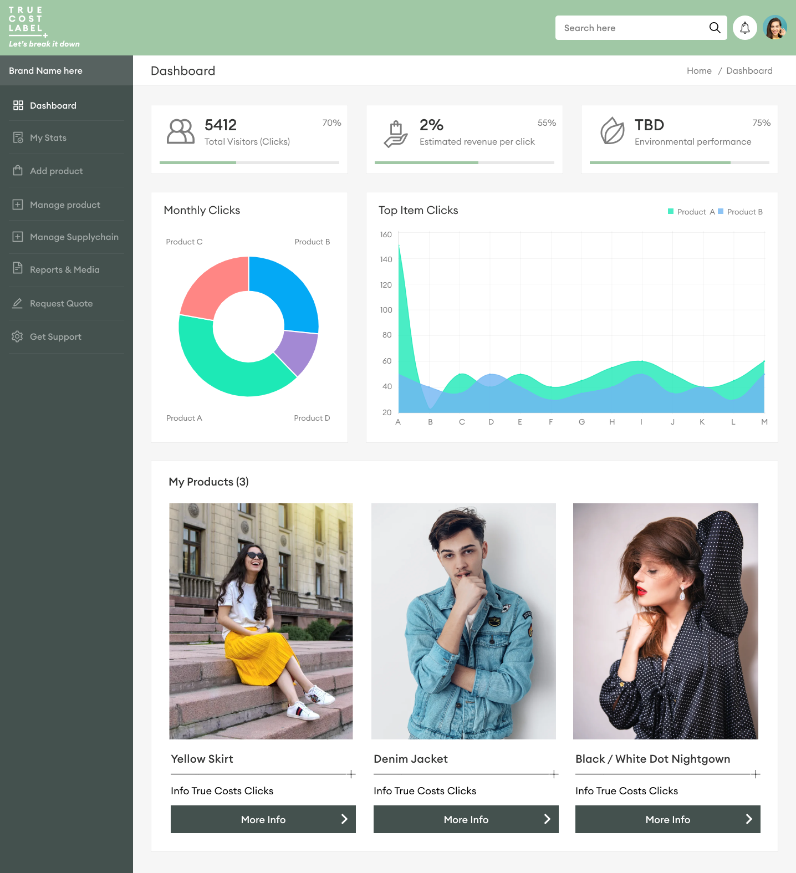Click the purple Product D donut segment
The height and width of the screenshot is (873, 796).
coord(299,353)
